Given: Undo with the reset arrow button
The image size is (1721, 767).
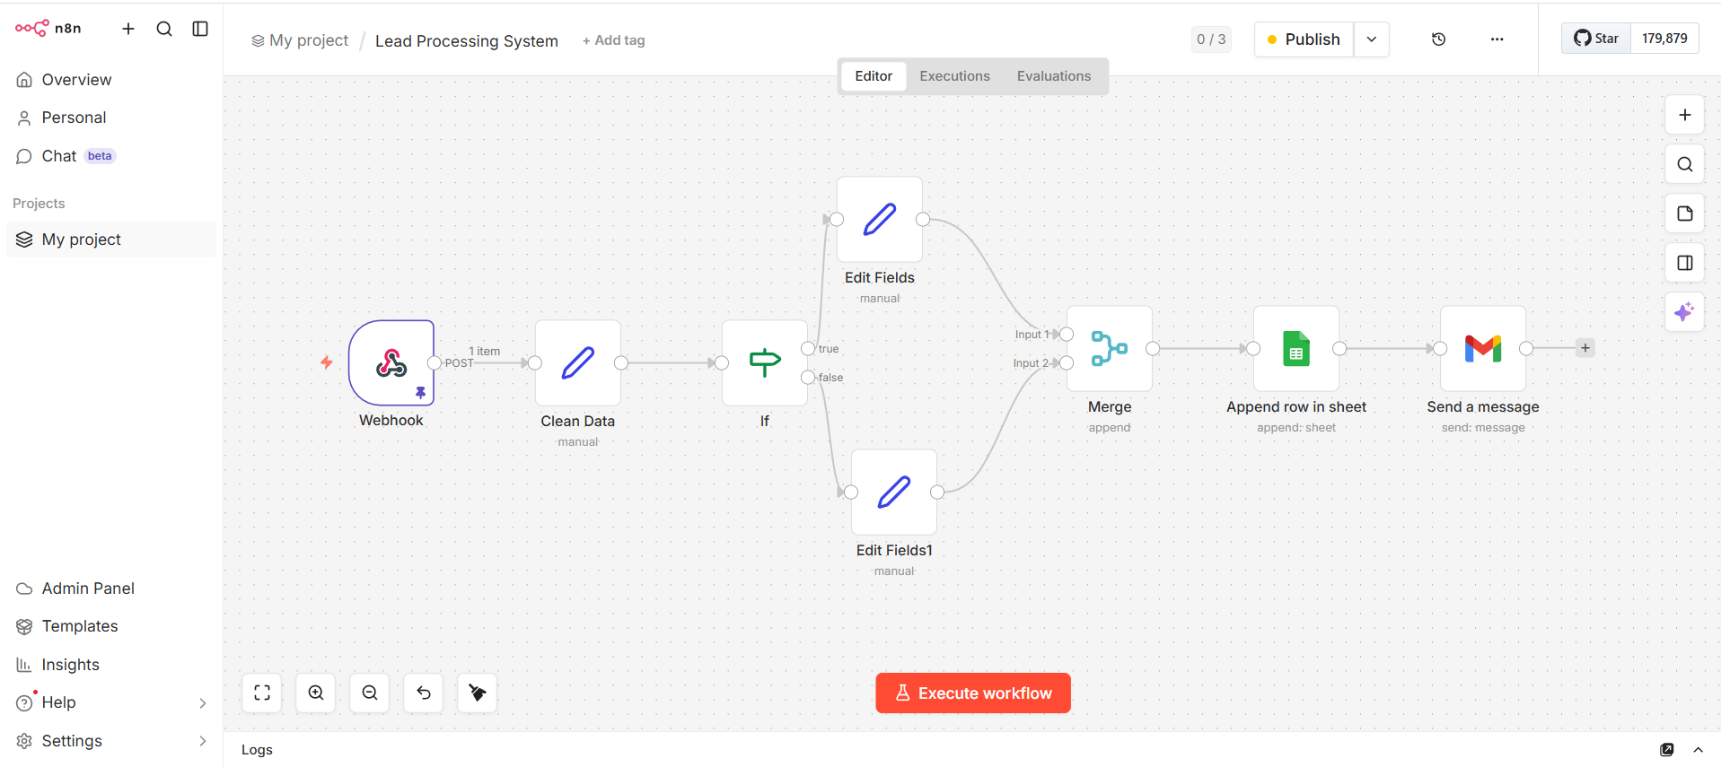Looking at the screenshot, I should (x=424, y=693).
